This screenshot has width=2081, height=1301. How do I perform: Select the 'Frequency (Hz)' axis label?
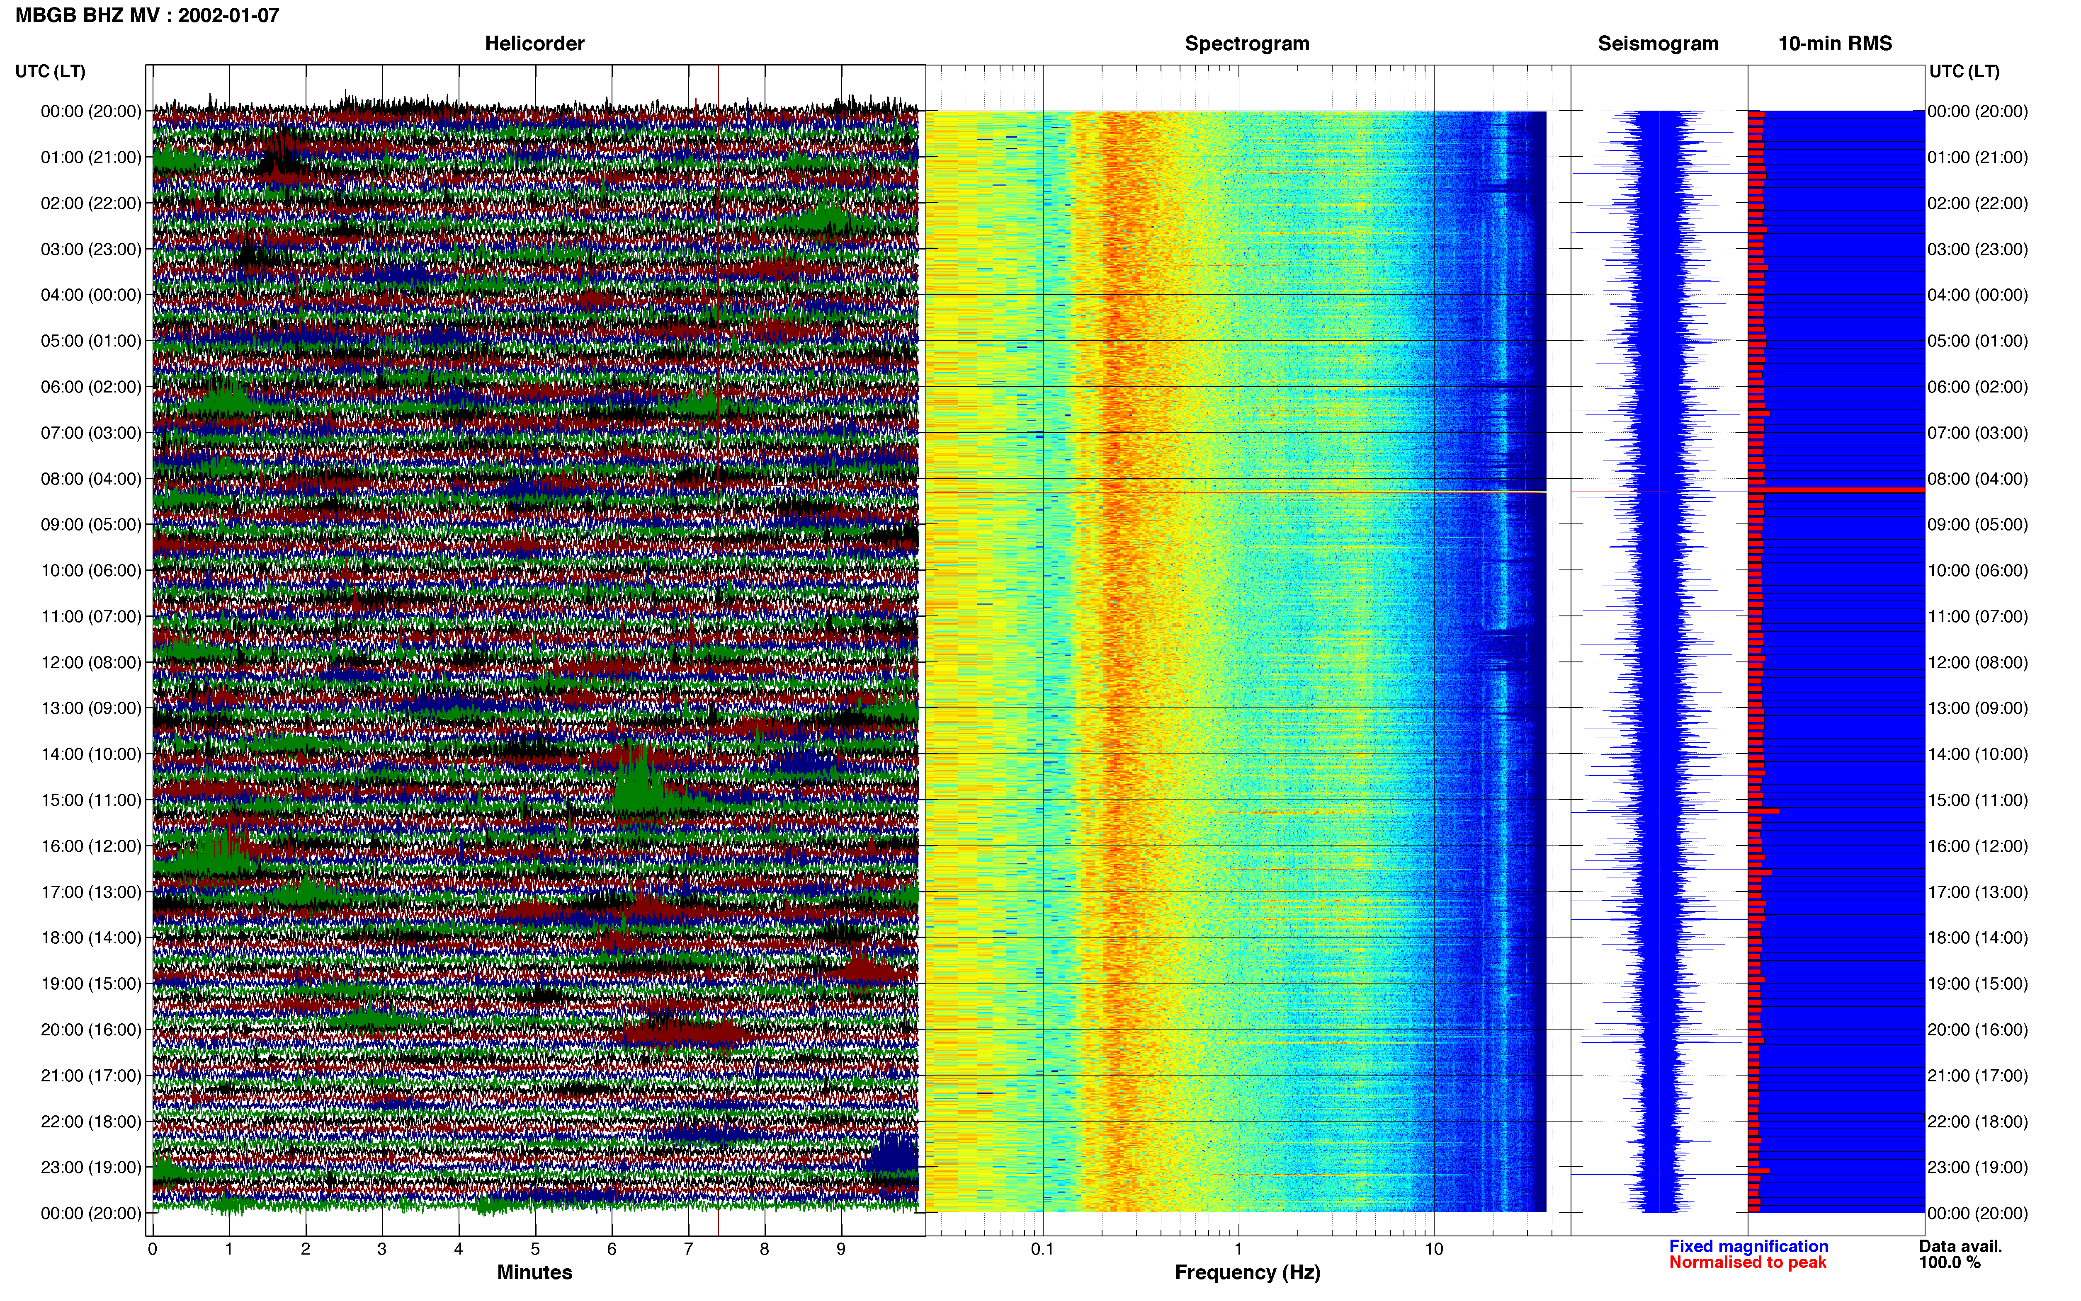(1247, 1272)
